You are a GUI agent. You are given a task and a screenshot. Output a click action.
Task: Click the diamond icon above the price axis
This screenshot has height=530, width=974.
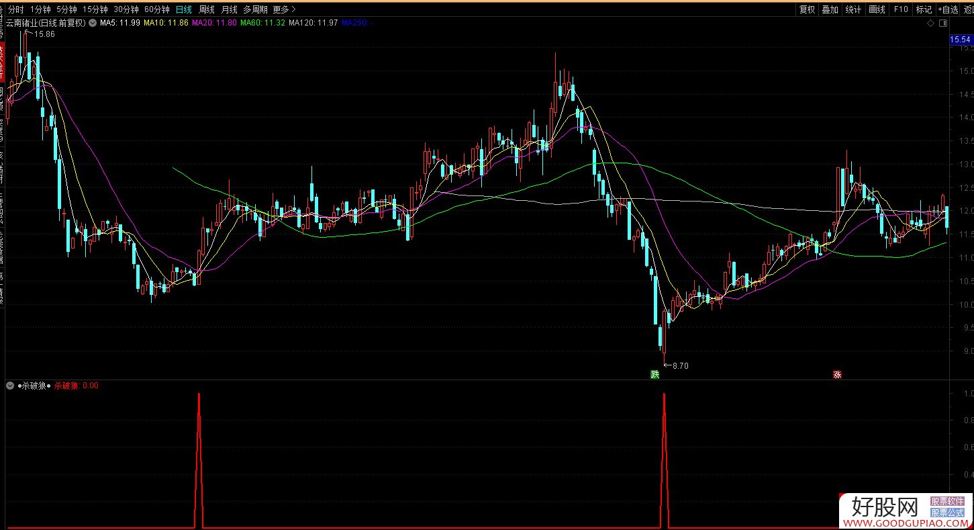coord(930,24)
